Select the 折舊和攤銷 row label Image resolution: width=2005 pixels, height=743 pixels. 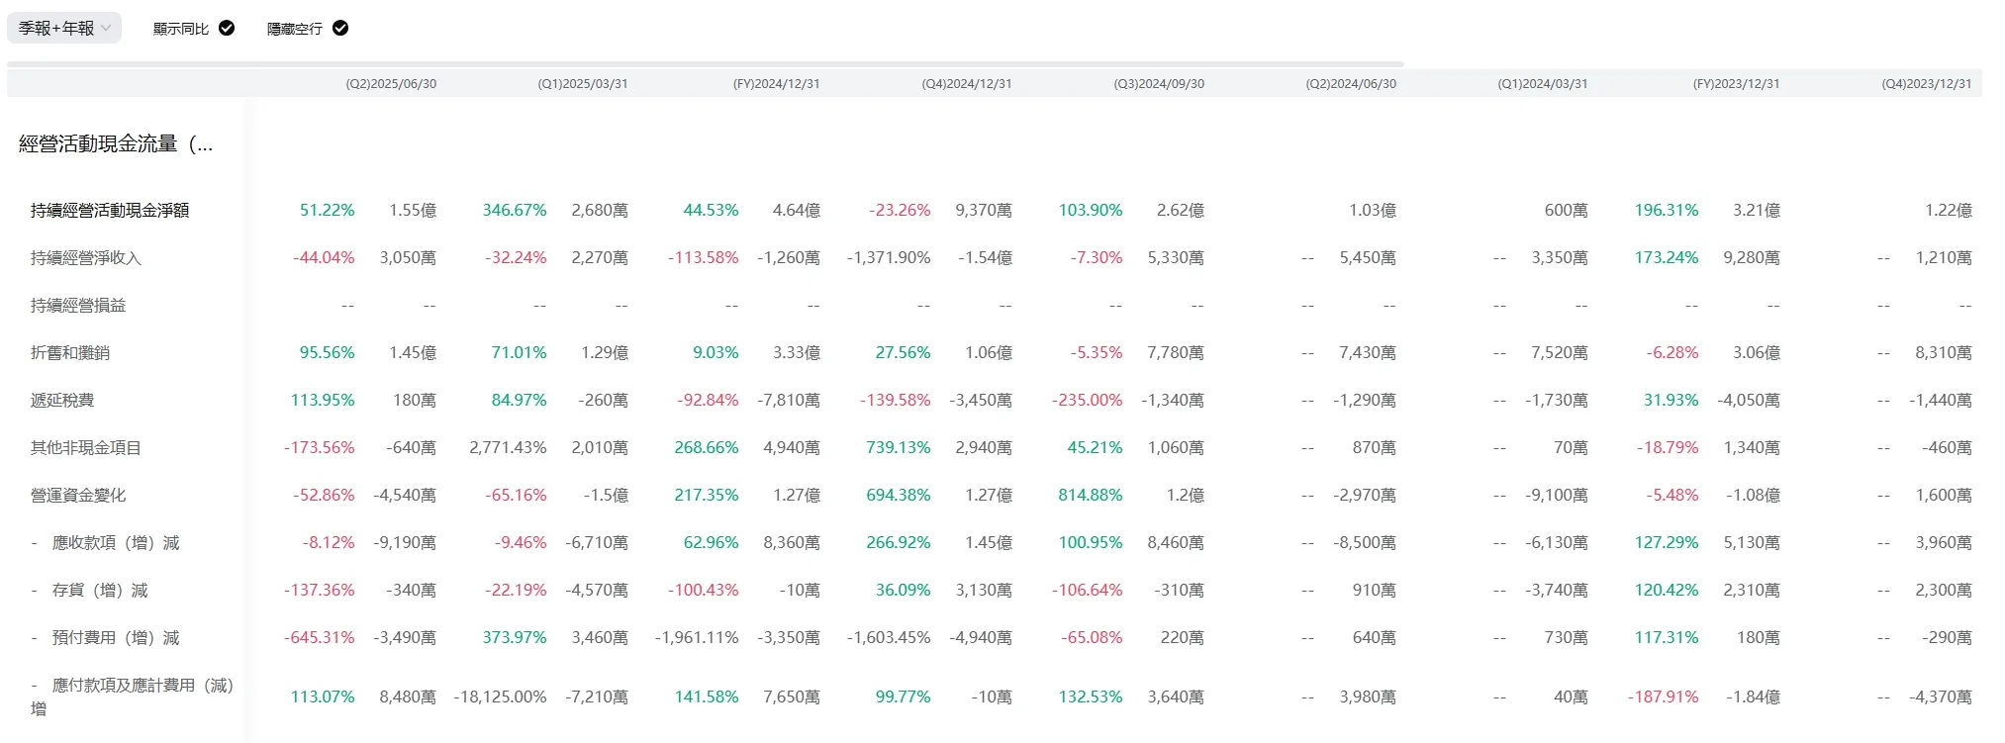pos(70,353)
